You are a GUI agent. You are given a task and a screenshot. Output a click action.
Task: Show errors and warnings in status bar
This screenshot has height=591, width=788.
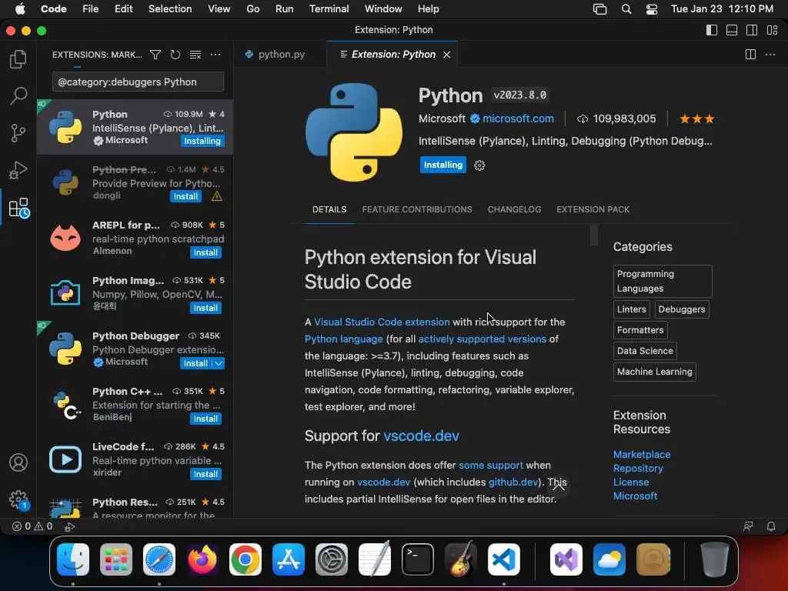[x=32, y=526]
